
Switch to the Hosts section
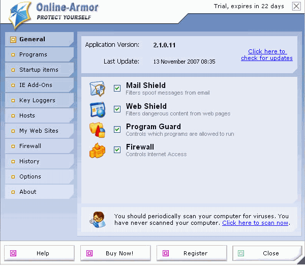coord(39,115)
